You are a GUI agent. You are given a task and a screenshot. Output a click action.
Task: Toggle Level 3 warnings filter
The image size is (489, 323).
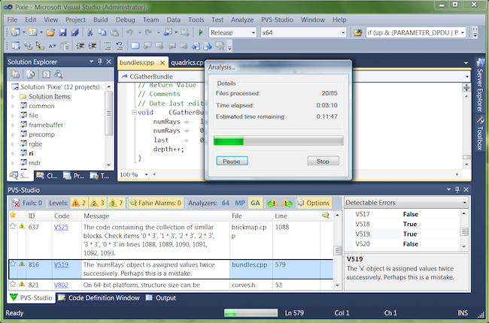(117, 203)
